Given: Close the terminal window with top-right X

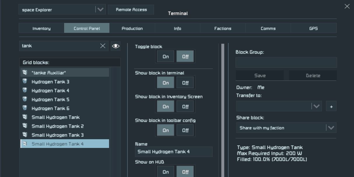Looking at the screenshot, I should tap(347, 6).
